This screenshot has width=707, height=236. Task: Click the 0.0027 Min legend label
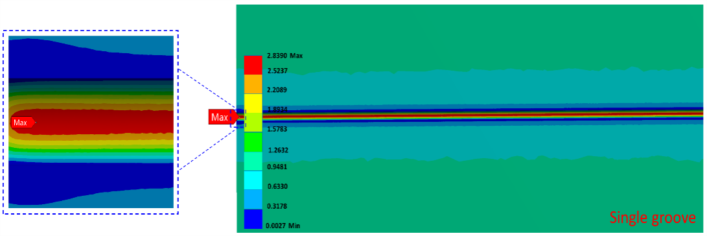pos(284,226)
